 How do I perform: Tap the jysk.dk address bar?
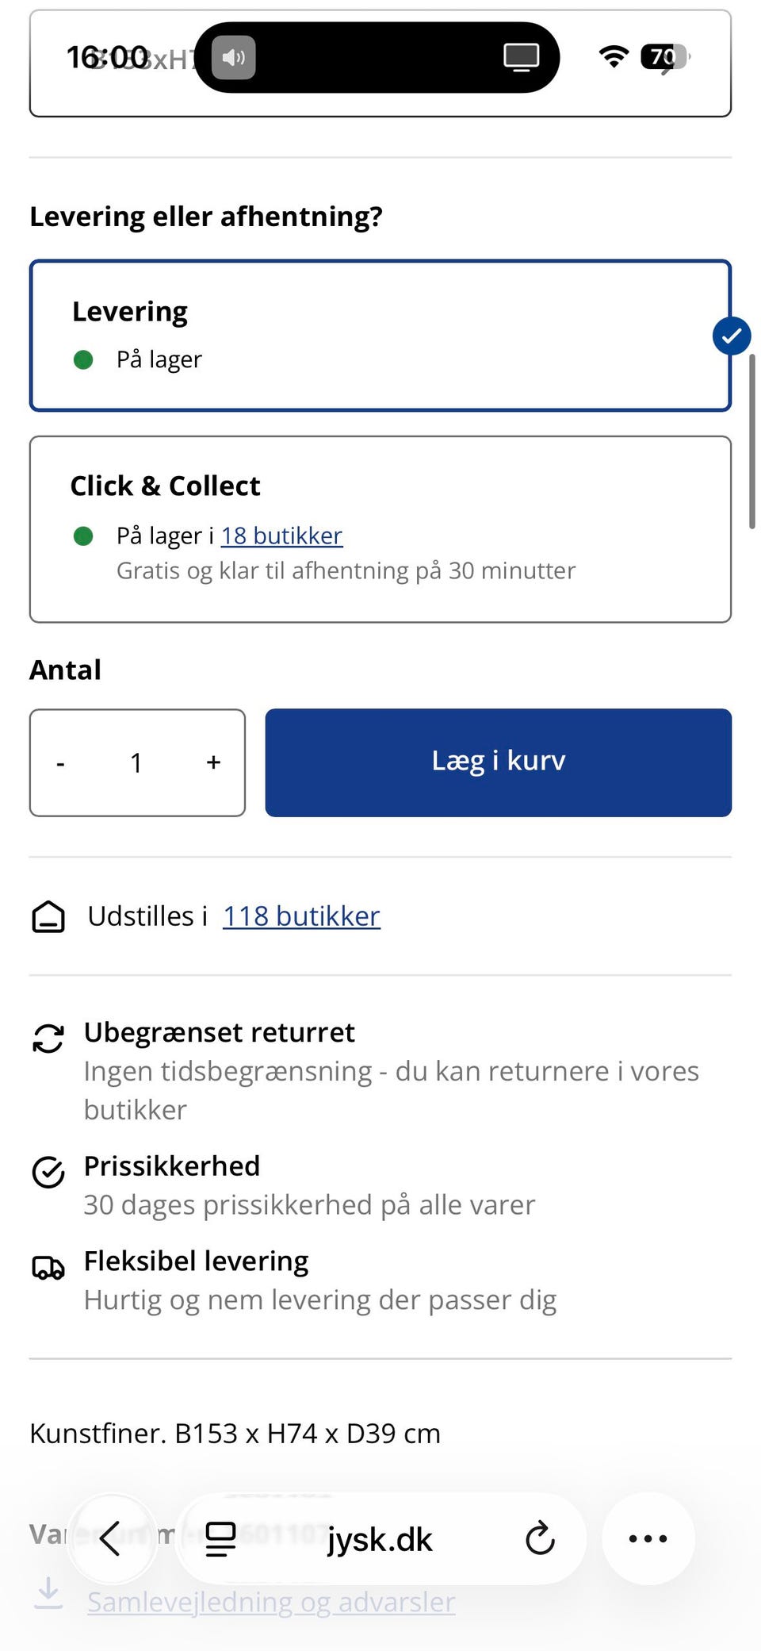[x=380, y=1539]
